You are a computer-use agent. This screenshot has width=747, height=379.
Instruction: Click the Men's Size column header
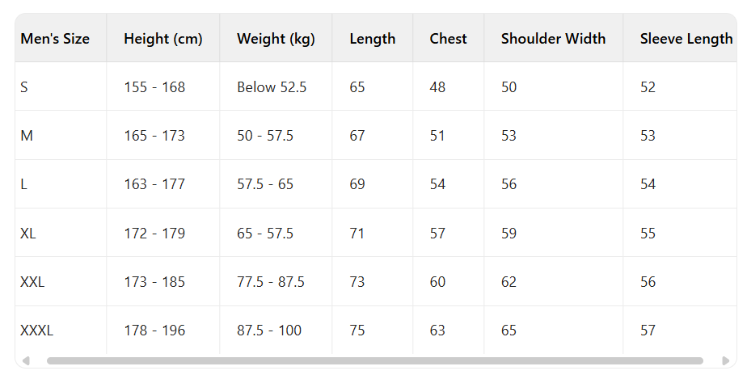[55, 39]
